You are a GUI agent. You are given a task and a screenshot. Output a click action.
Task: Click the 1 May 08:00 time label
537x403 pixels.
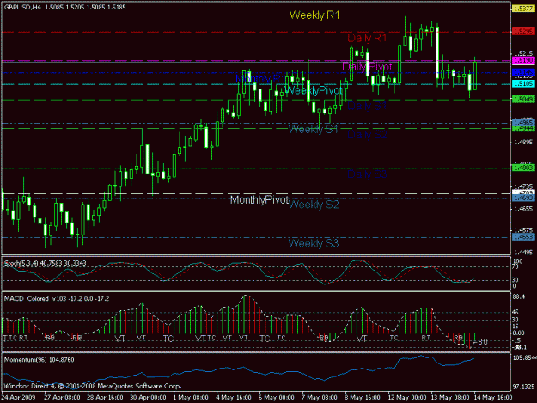point(191,398)
